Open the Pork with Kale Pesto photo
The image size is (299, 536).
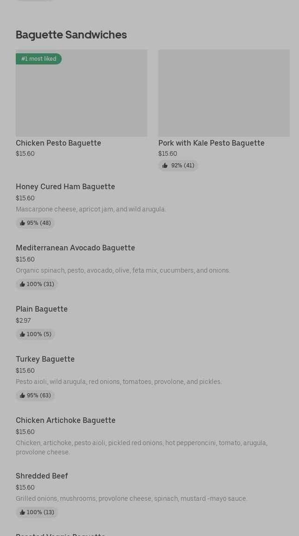(x=224, y=93)
